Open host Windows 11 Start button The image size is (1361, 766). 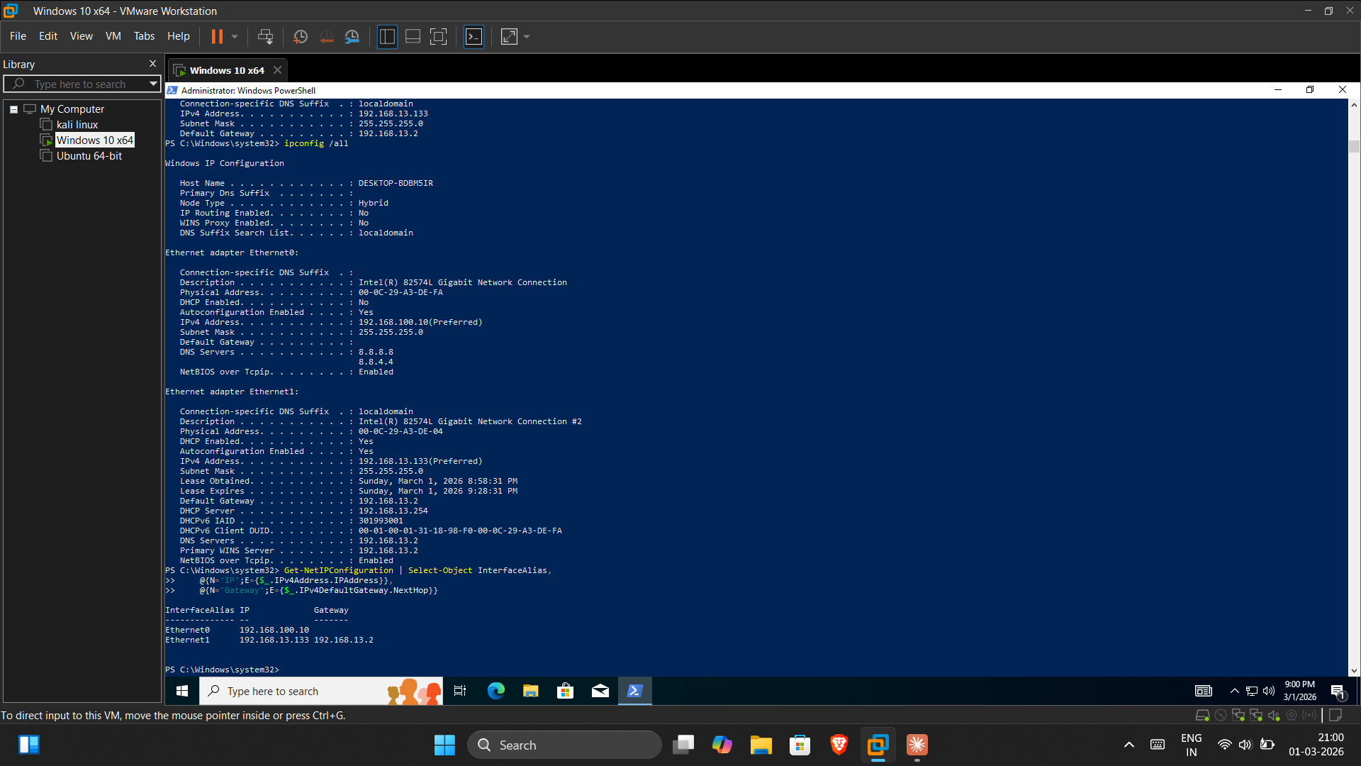(x=444, y=745)
